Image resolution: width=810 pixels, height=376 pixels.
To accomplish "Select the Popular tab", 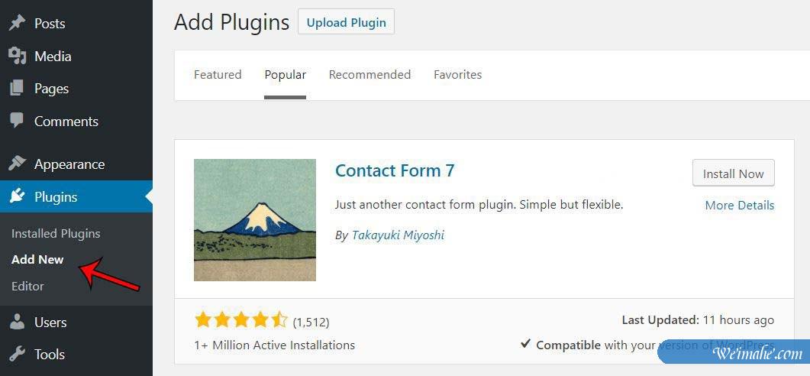I will click(286, 75).
